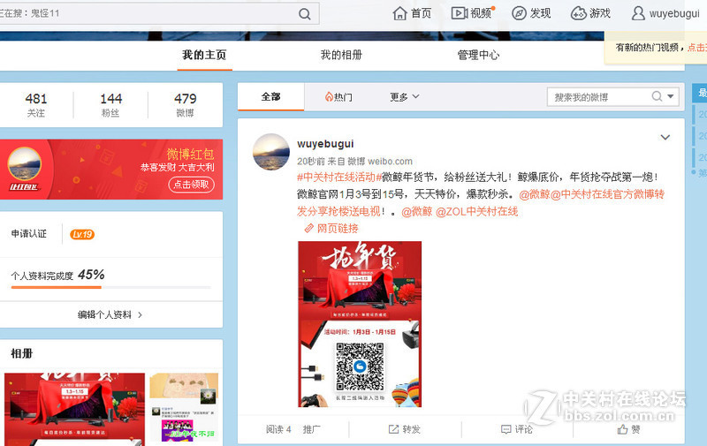Click the 转发 repost icon

tap(393, 429)
